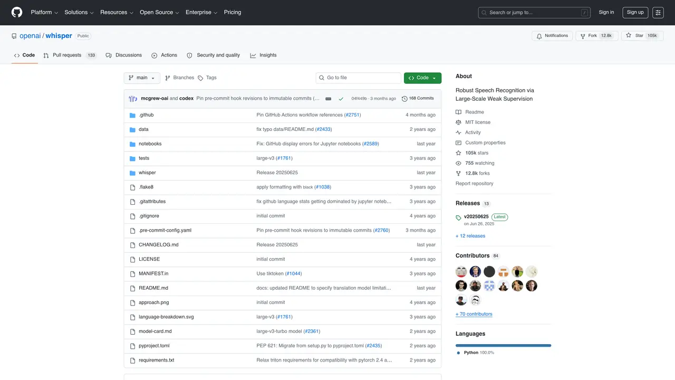
Task: Open the Tags link
Action: pyautogui.click(x=207, y=78)
